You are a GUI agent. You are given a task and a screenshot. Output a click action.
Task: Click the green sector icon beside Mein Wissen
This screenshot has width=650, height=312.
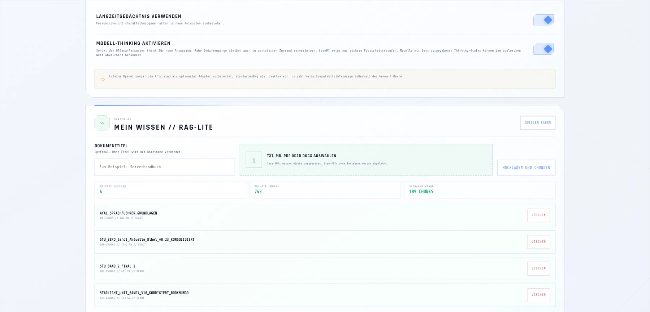pos(102,123)
